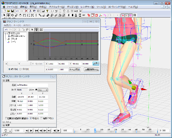Open the xyz rotation order dropdown
This screenshot has height=138, width=172.
tap(43, 90)
